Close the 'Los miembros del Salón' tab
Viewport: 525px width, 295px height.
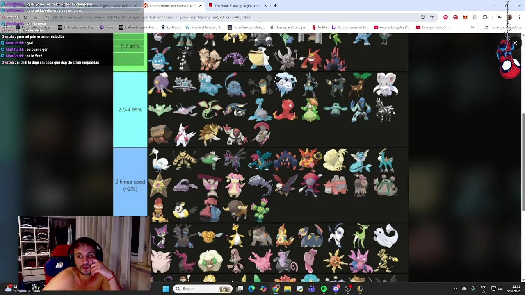click(200, 6)
